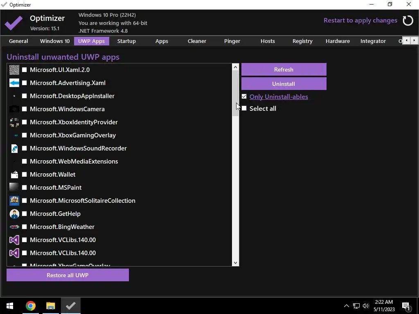Click the list scroll up arrow
The image size is (419, 314).
235,67
